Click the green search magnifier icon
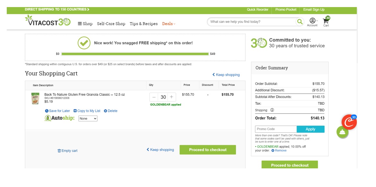This screenshot has width=376, height=187. click(x=300, y=22)
